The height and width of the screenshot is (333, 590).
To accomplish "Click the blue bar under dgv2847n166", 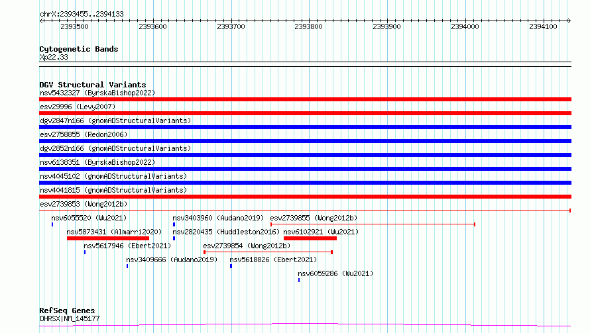I will 305,127.
